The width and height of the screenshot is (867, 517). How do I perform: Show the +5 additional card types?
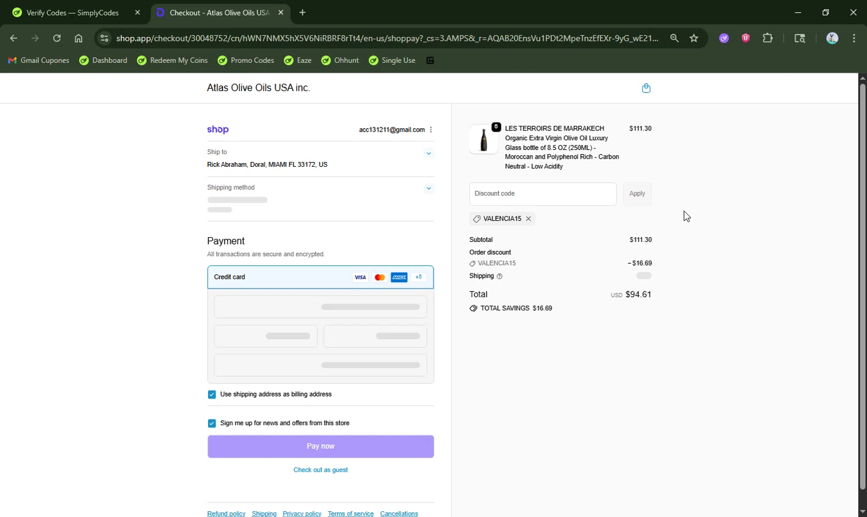tap(419, 278)
